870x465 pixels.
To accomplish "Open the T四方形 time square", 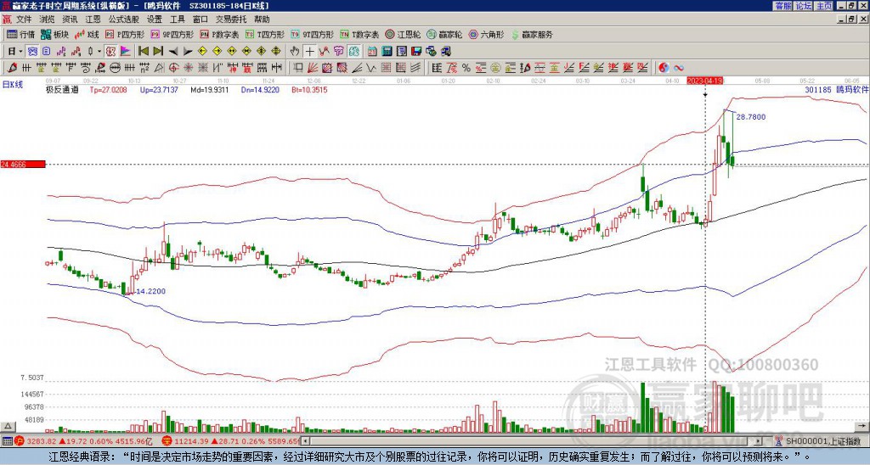I will pos(265,34).
